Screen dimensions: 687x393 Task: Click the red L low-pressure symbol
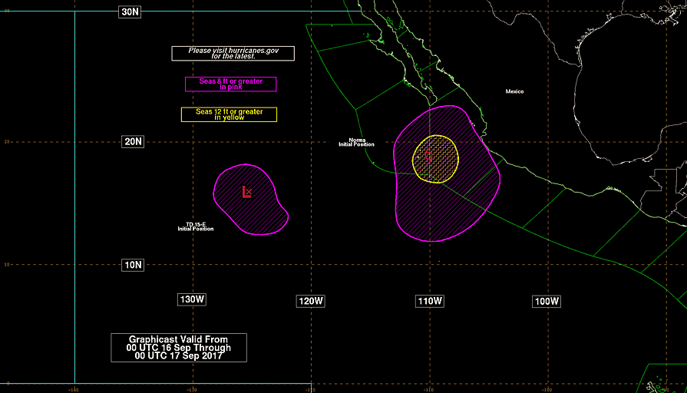246,192
